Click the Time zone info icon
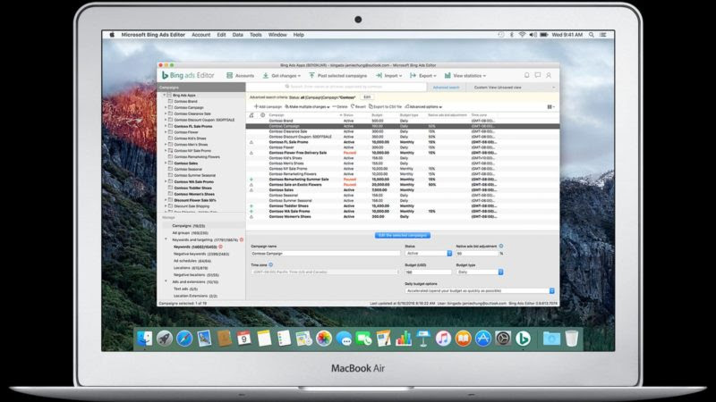The image size is (716, 402). [271, 264]
